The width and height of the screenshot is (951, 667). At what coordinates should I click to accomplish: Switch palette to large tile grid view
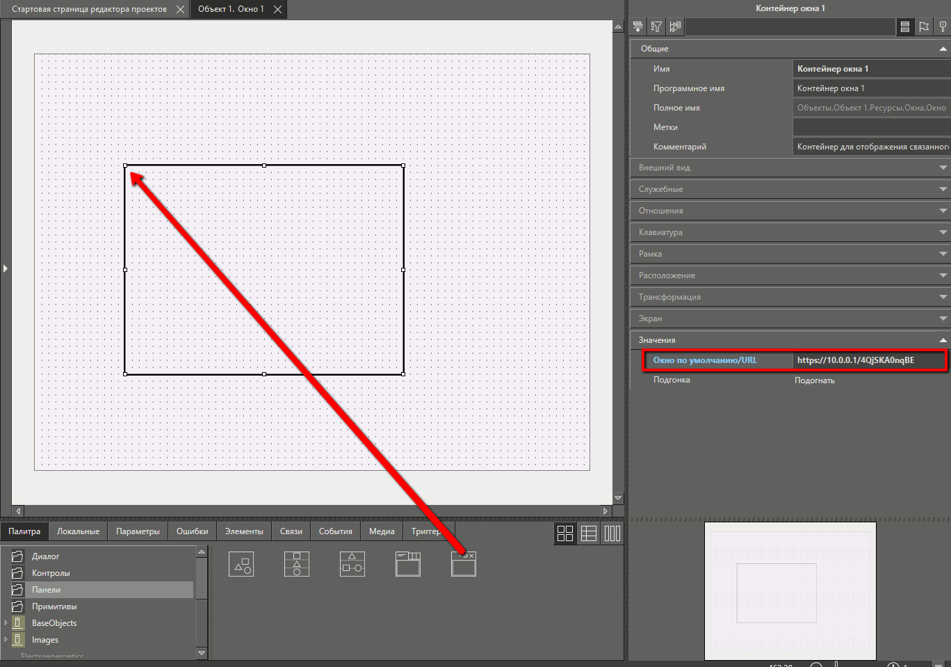coord(565,533)
